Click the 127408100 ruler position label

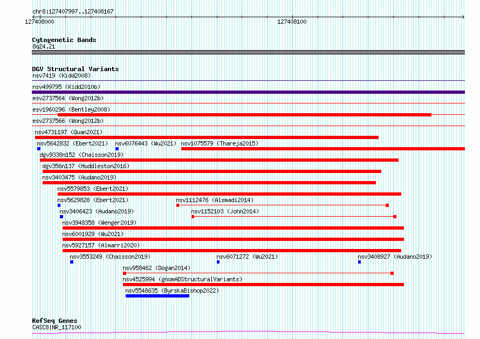click(x=292, y=22)
